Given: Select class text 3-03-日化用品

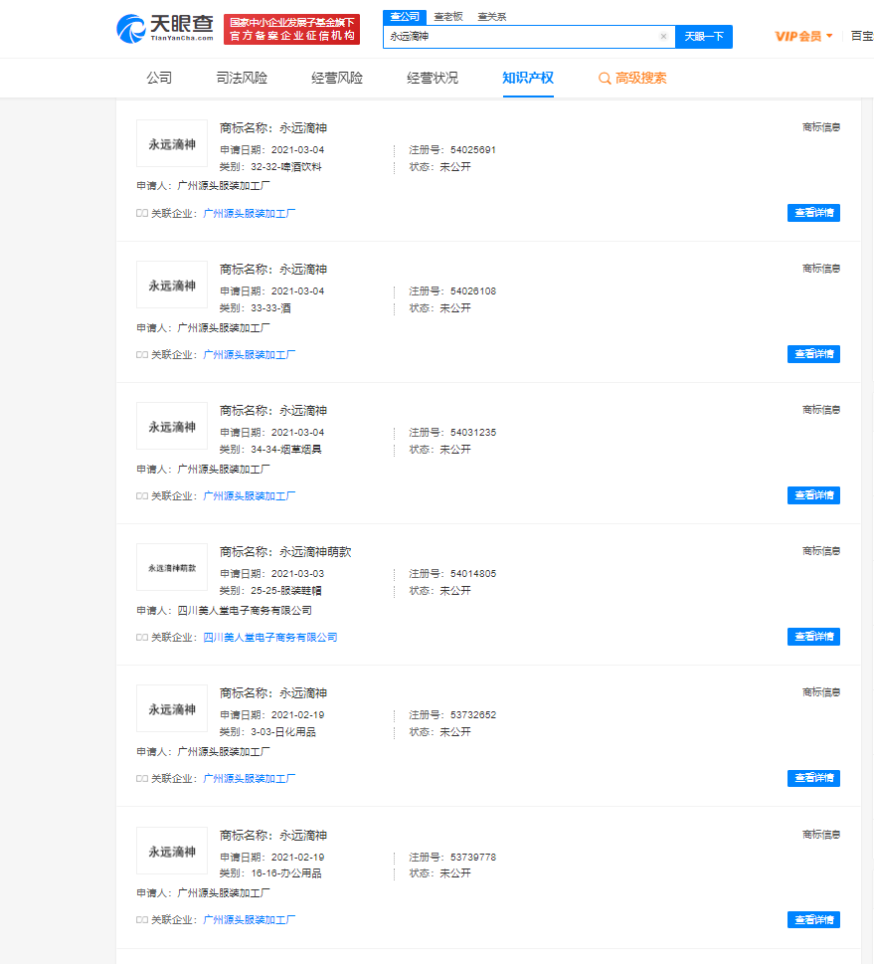Looking at the screenshot, I should pyautogui.click(x=283, y=732).
